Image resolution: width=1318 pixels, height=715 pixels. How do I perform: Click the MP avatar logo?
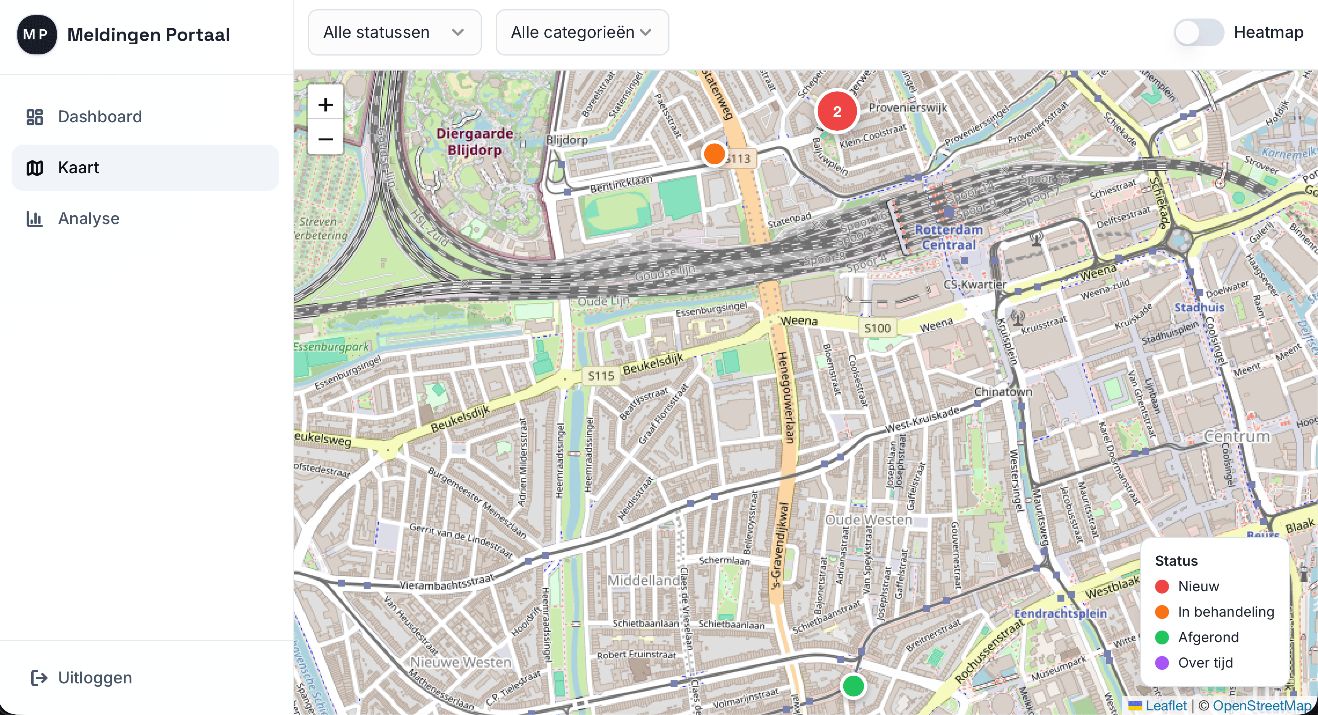(x=36, y=35)
